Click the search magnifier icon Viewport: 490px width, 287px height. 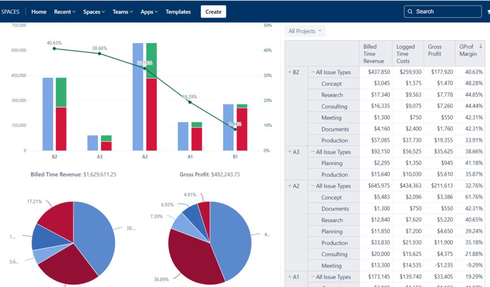click(410, 11)
